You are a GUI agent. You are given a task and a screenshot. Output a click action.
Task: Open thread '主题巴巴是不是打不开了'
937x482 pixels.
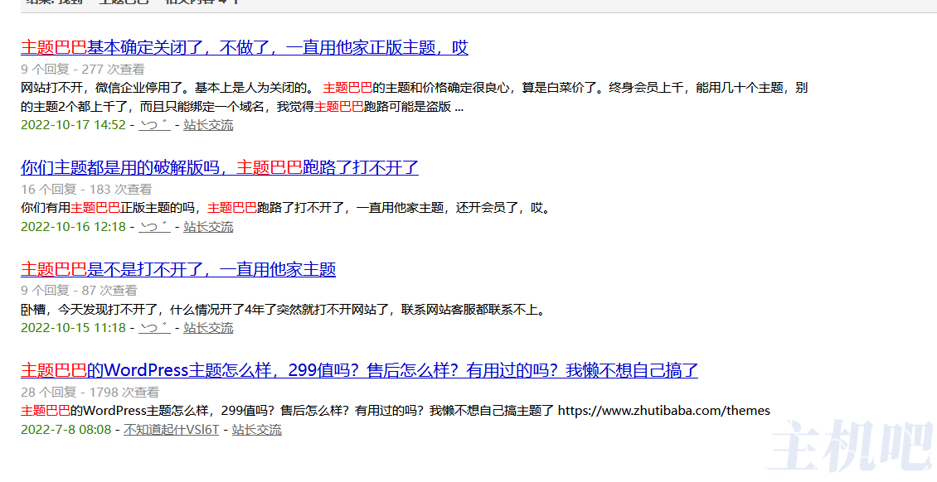178,269
